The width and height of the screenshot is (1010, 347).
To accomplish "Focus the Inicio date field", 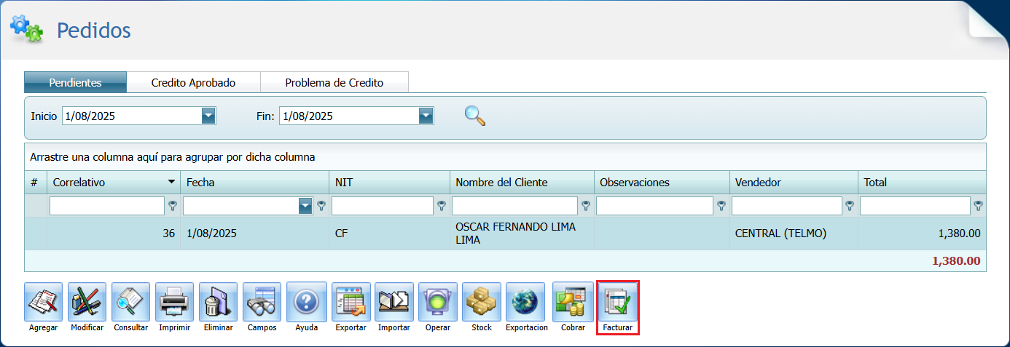I will pos(132,116).
